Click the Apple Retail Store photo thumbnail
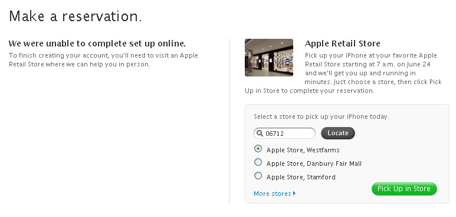This screenshot has width=456, height=217. 269,58
